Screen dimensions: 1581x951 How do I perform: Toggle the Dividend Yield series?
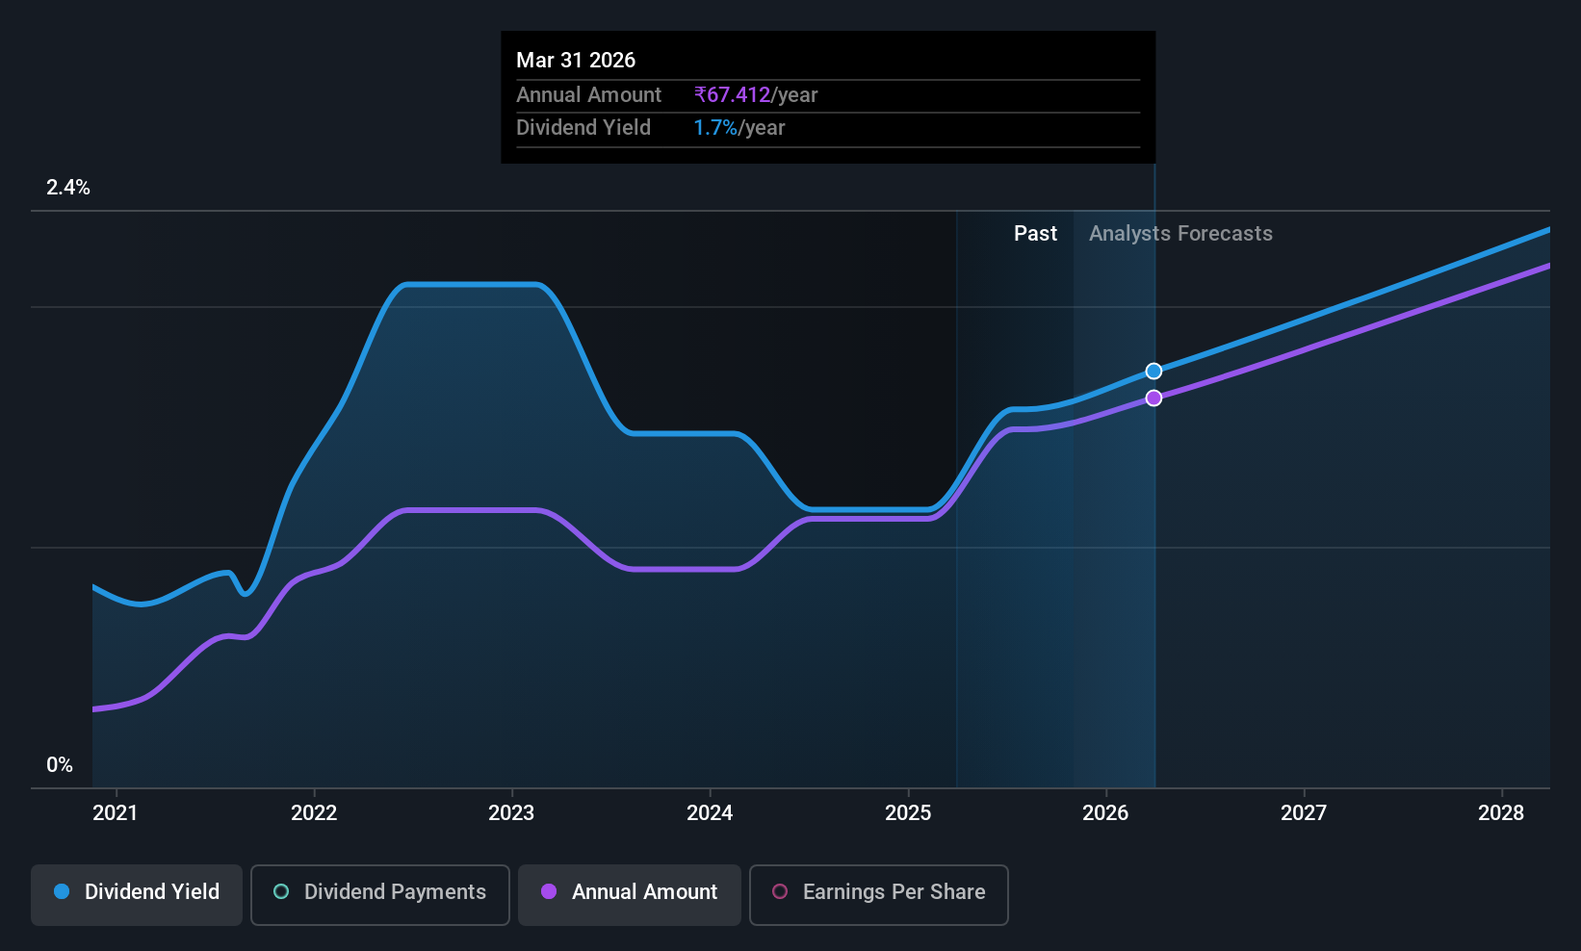[x=137, y=894]
